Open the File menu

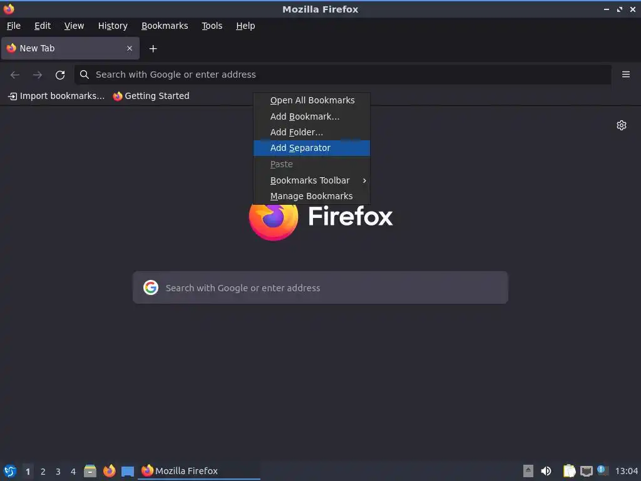tap(14, 26)
